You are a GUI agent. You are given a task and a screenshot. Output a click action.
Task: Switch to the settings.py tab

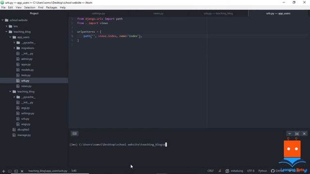[98, 14]
